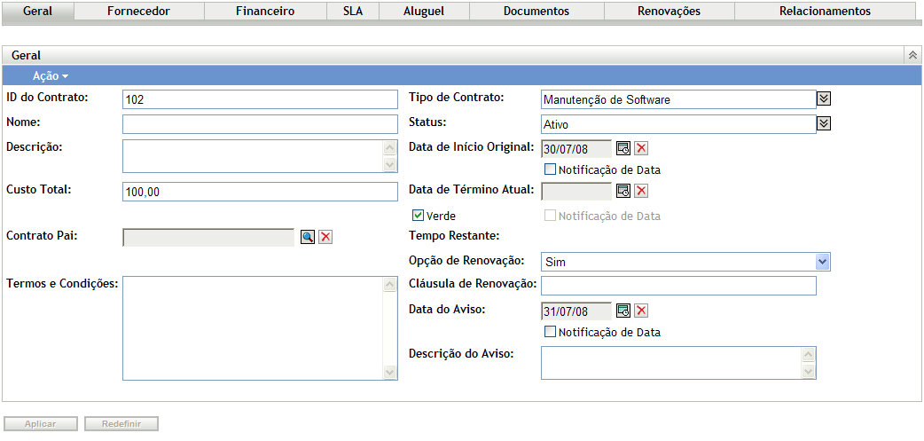This screenshot has height=441, width=924.
Task: Open calendar picker for Data do Aviso
Action: coord(623,311)
